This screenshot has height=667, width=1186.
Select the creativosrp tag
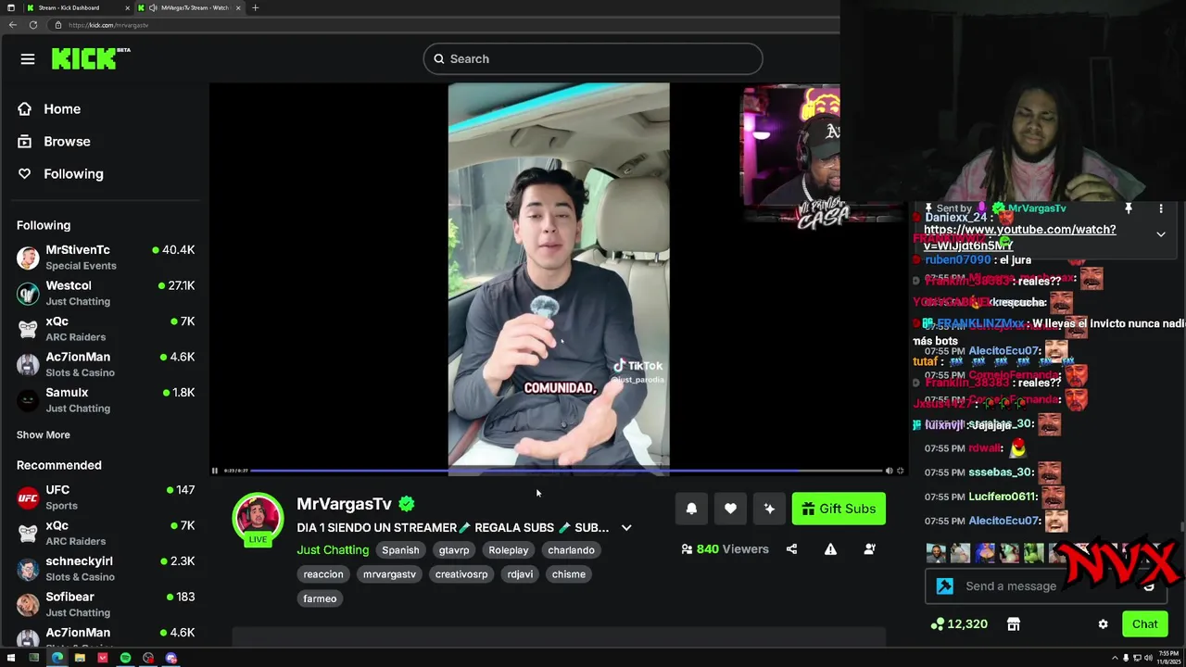click(x=461, y=574)
